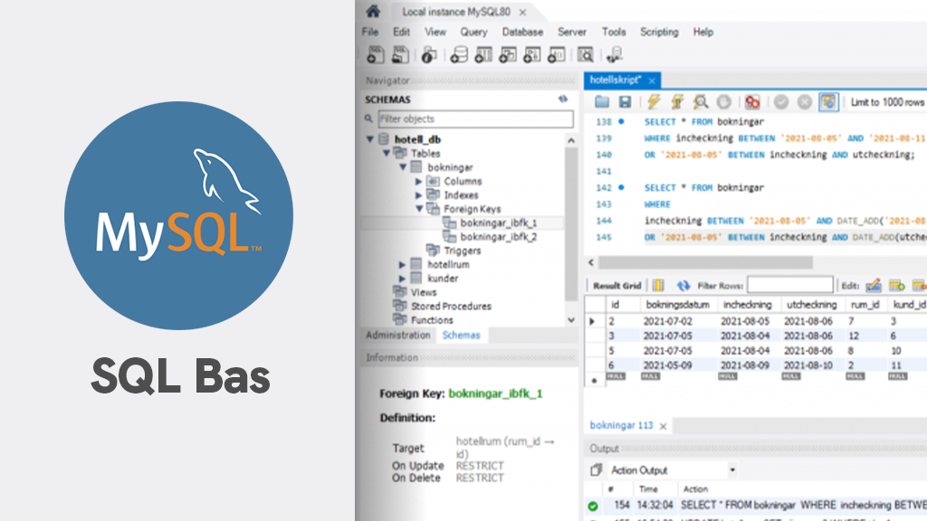
Task: Collapse the Tables folder
Action: pos(387,153)
